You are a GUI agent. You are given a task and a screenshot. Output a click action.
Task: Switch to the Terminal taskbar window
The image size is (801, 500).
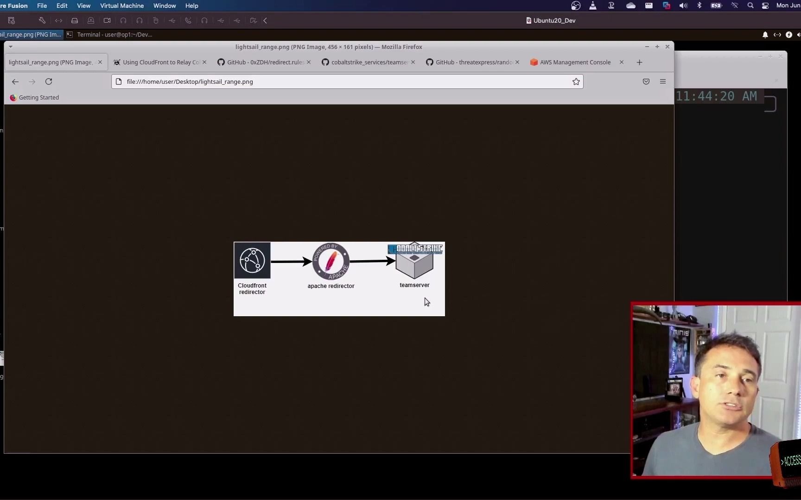pyautogui.click(x=110, y=34)
